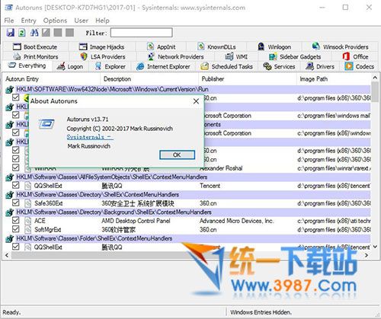381x319 pixels.
Task: Open the Sidebar Gadgets tab
Action: pos(295,56)
